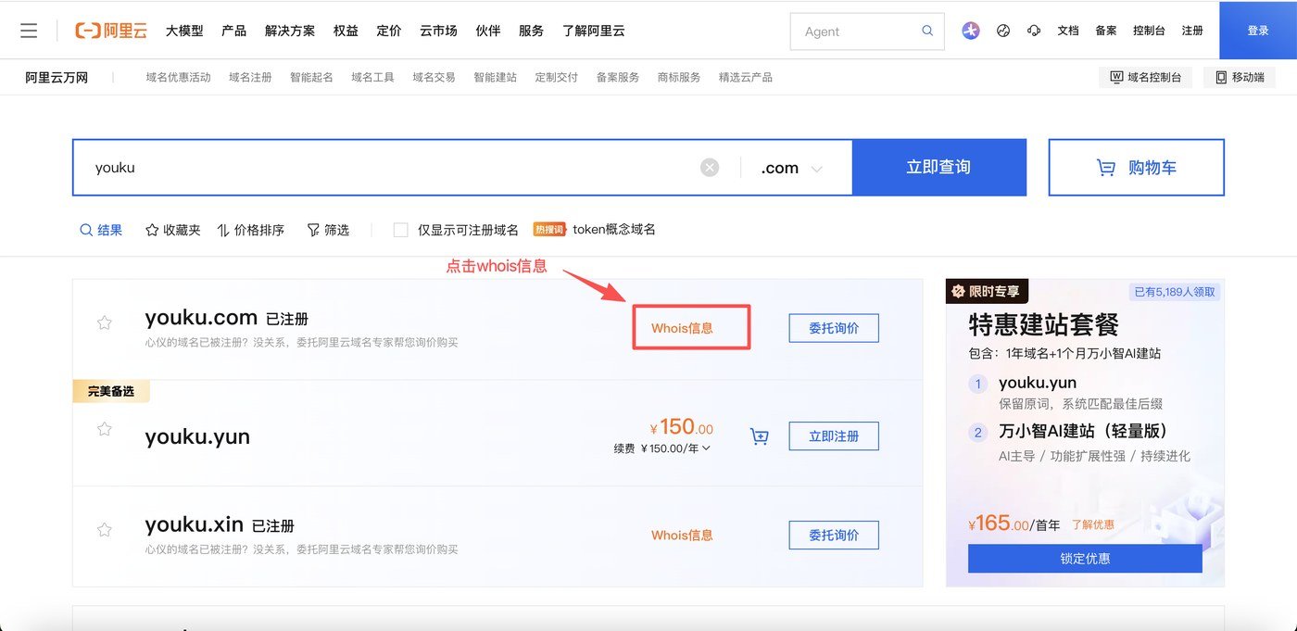Image resolution: width=1297 pixels, height=631 pixels.
Task: Open the 服务 menu
Action: (x=532, y=31)
